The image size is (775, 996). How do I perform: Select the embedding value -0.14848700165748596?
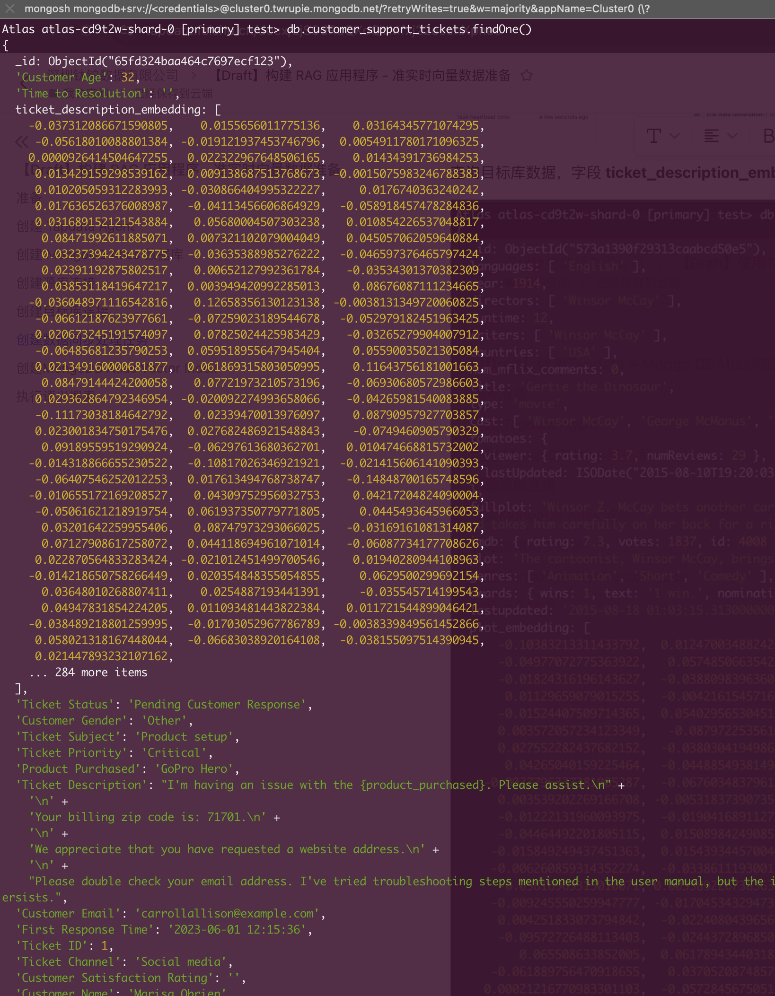pyautogui.click(x=413, y=480)
